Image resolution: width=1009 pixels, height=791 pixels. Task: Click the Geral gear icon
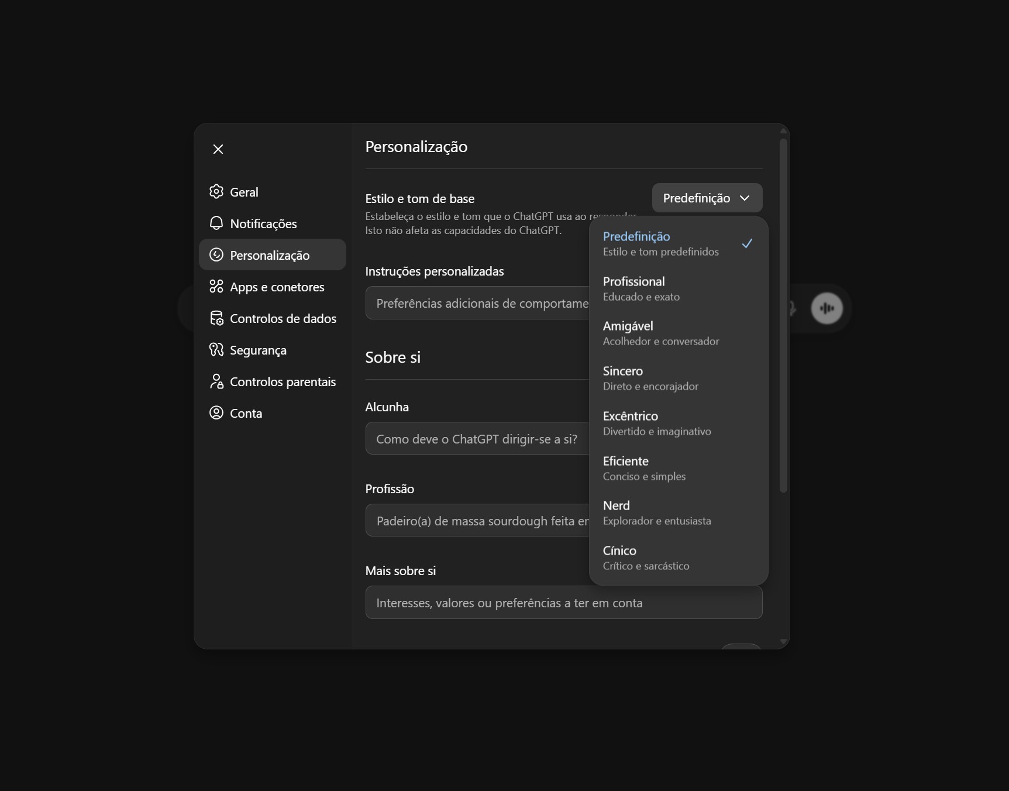click(x=216, y=192)
